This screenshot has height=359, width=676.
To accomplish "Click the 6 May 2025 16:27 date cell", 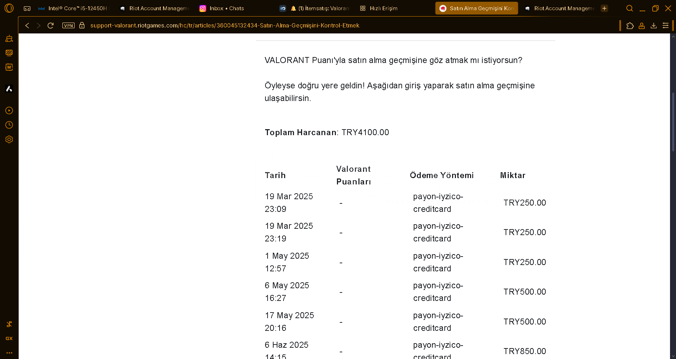I will (287, 292).
